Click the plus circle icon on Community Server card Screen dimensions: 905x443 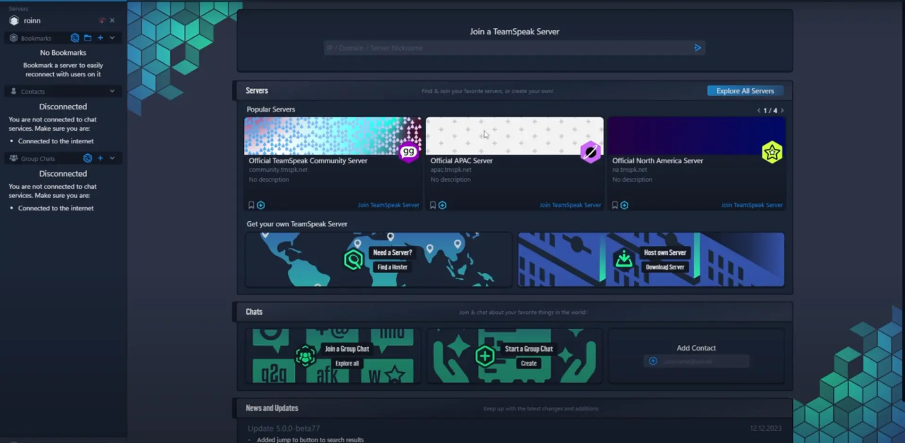tap(261, 205)
